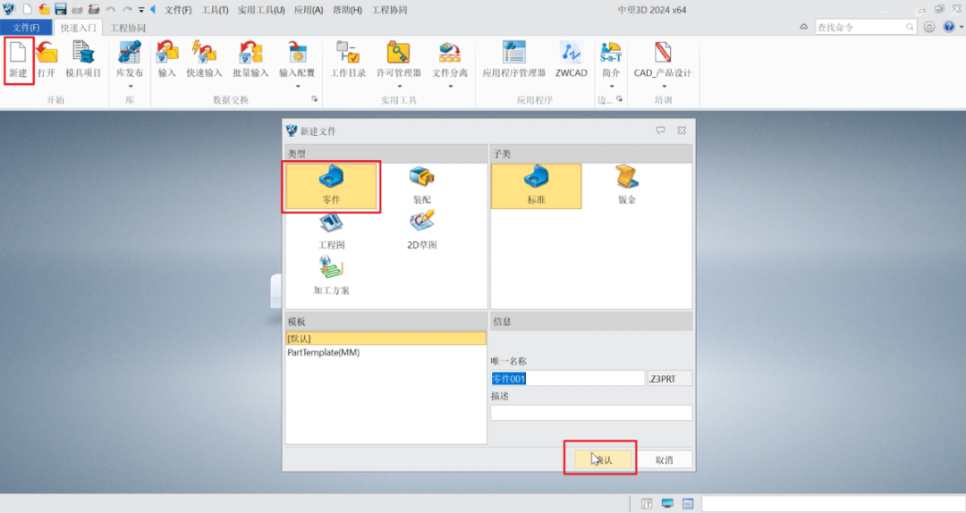Viewport: 966px width, 513px height.
Task: Expand the 文件分离 dropdown arrow
Action: click(x=450, y=86)
